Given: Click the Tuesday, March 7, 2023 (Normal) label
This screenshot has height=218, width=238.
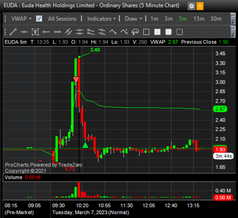Looking at the screenshot, I should [91, 212].
